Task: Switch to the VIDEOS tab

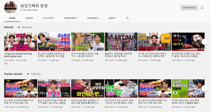Action: coord(29,18)
